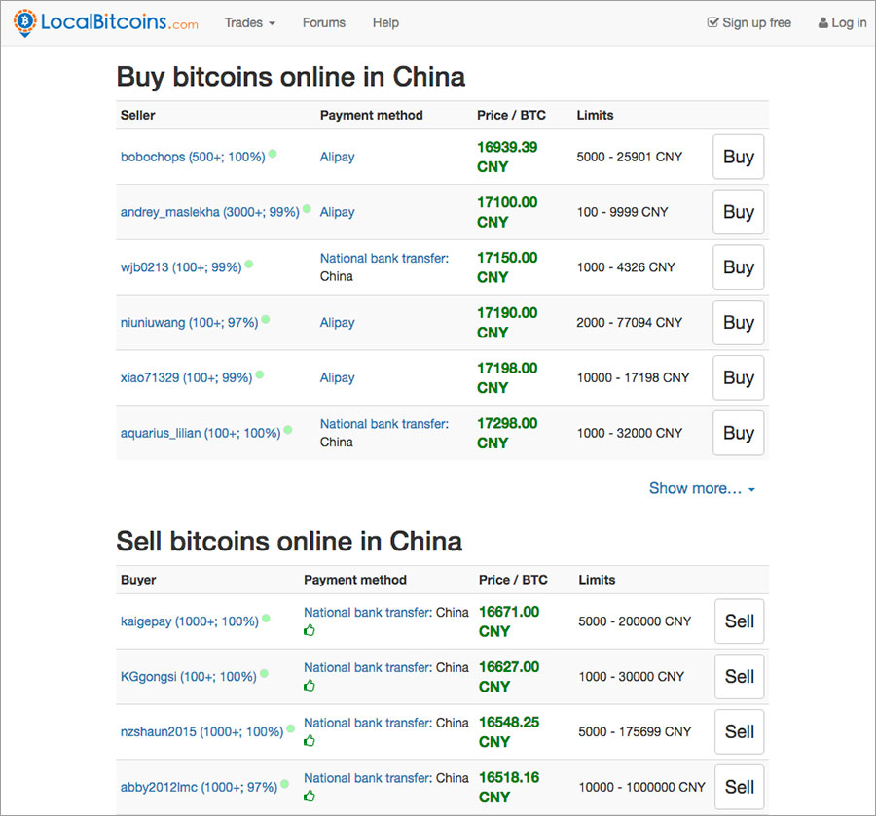Image resolution: width=876 pixels, height=816 pixels.
Task: Click online status dot beside abby2012lmc
Action: click(x=285, y=784)
